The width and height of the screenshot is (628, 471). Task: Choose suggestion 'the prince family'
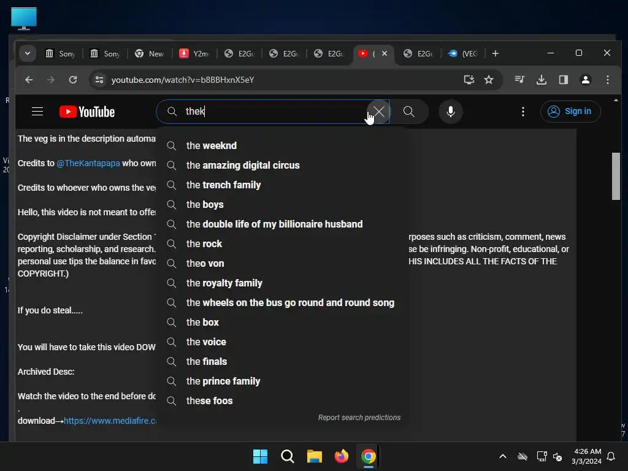[282, 381]
